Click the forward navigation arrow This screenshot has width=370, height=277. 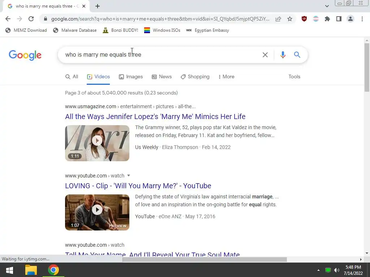[x=20, y=19]
